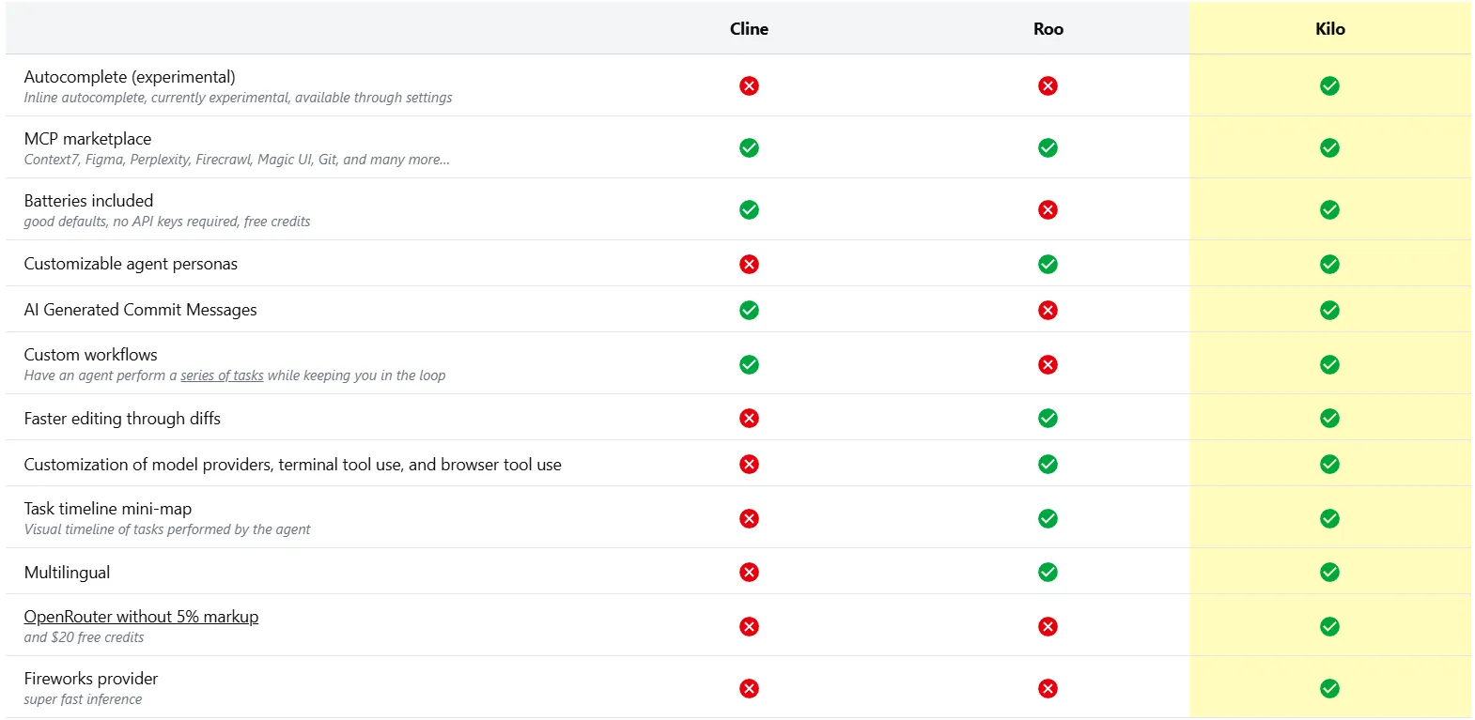Click Kilo's green check for Custom workflows
This screenshot has width=1475, height=720.
click(1329, 364)
